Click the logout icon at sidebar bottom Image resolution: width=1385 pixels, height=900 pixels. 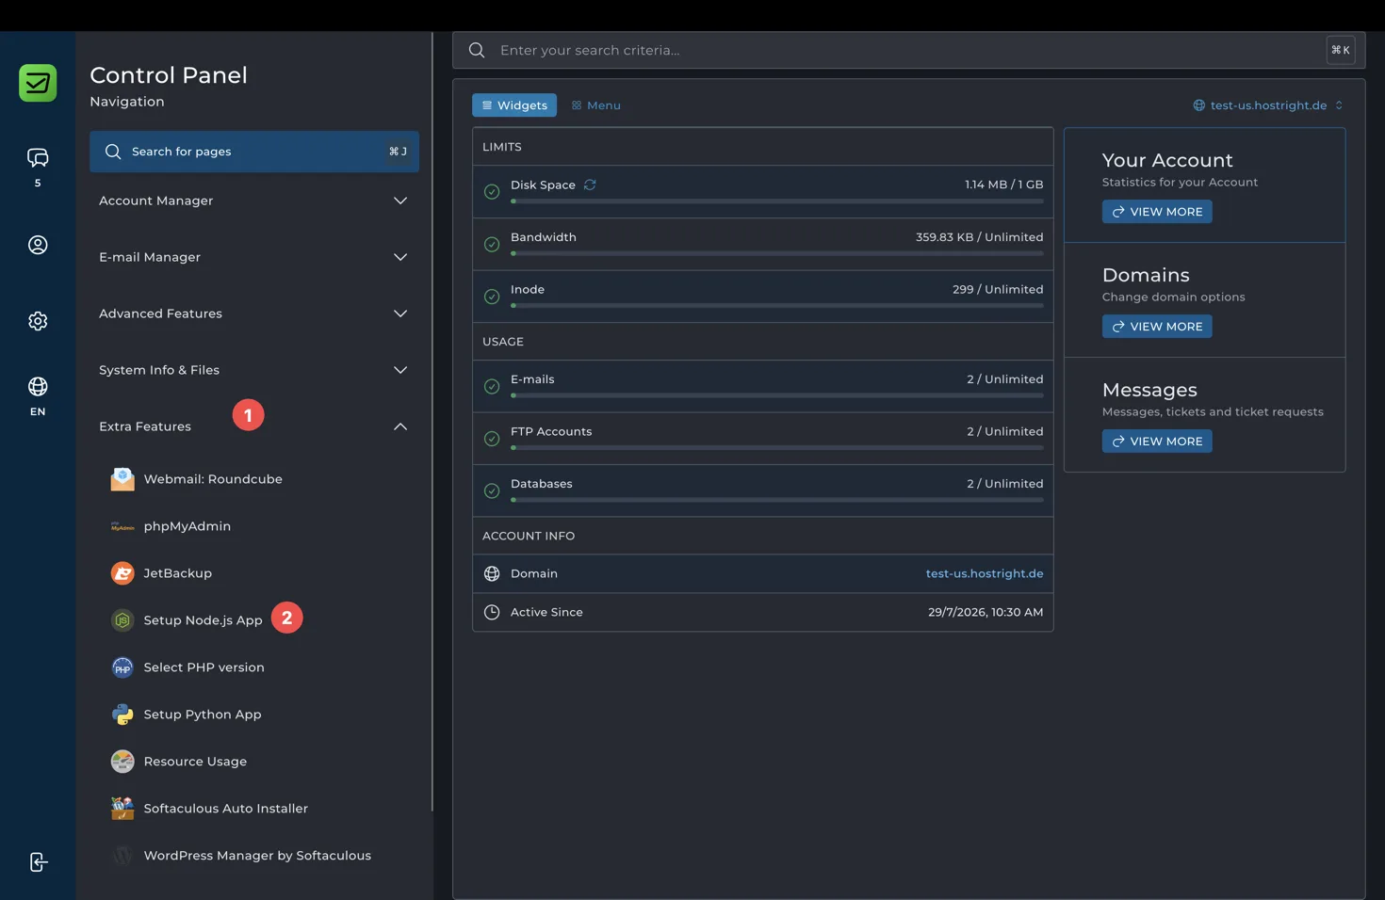point(38,862)
